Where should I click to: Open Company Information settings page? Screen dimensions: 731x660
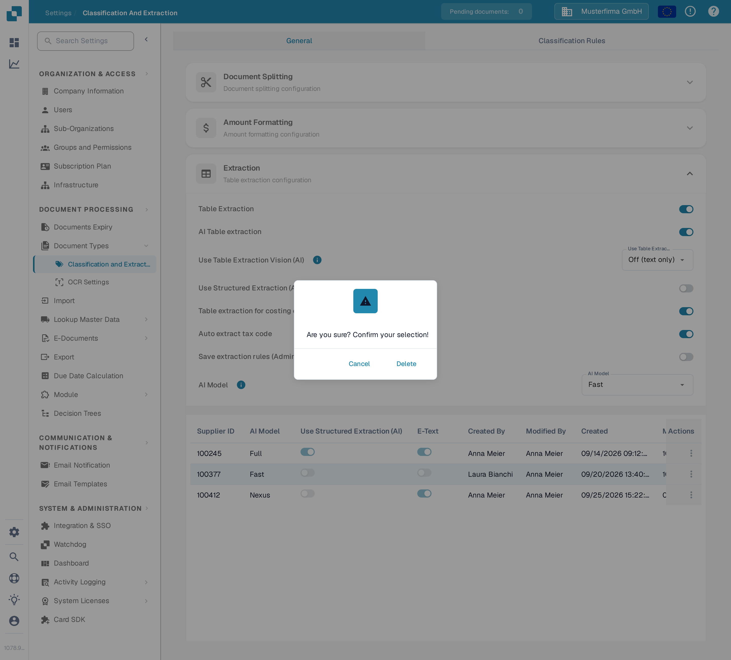point(89,91)
